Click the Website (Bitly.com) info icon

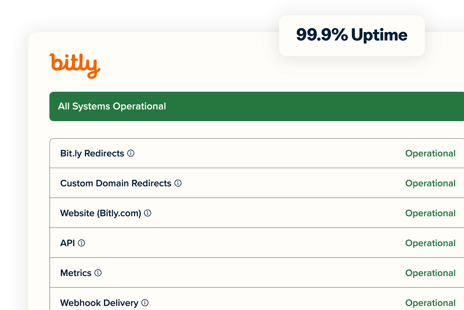point(147,213)
